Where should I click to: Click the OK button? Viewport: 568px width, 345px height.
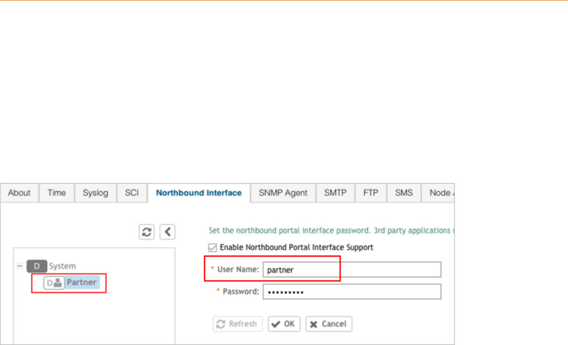pos(284,324)
